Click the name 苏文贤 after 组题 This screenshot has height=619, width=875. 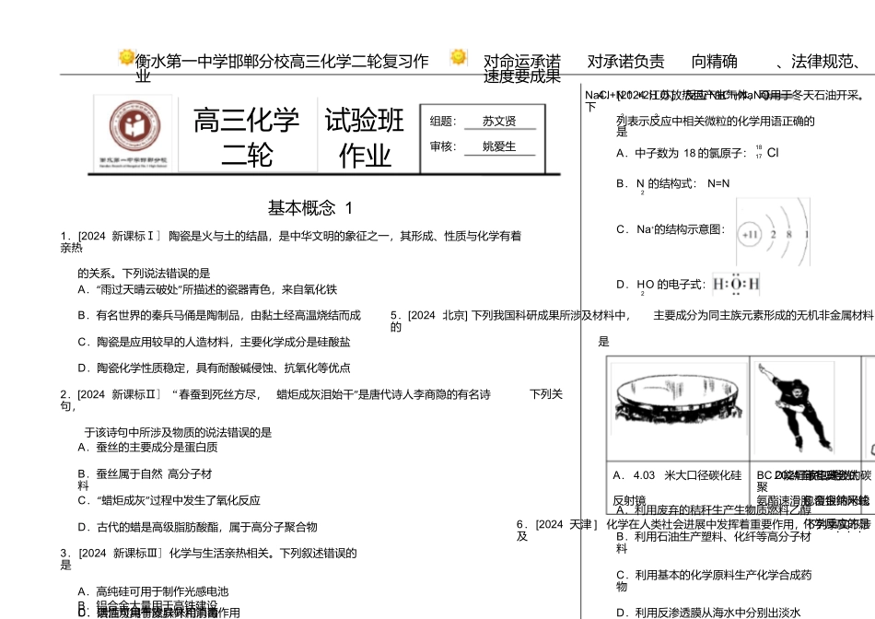pyautogui.click(x=499, y=121)
